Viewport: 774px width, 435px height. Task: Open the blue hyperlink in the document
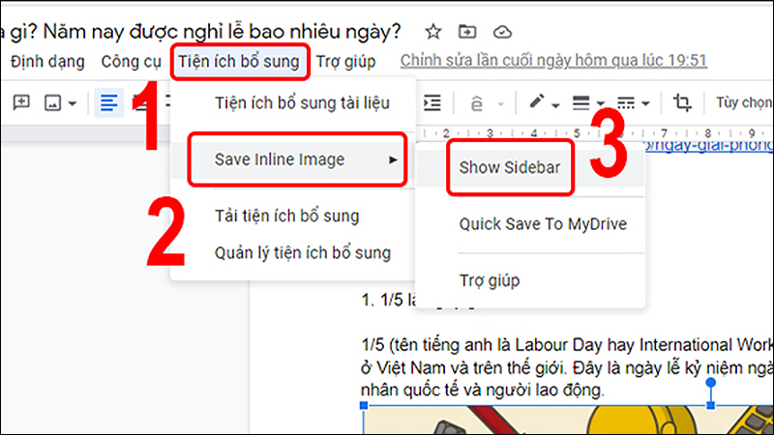[x=708, y=146]
